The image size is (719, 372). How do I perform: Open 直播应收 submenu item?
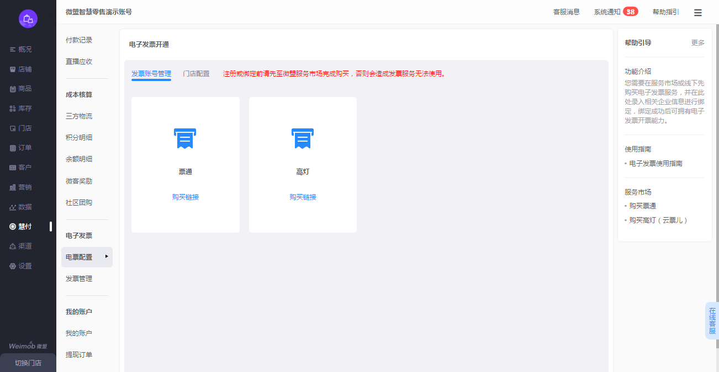click(x=79, y=62)
